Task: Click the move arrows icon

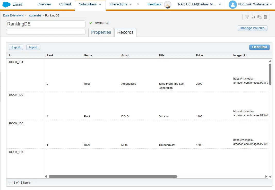Action: pyautogui.click(x=253, y=17)
